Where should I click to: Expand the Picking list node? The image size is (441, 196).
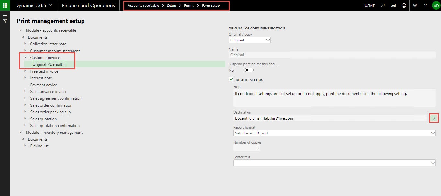coord(26,146)
